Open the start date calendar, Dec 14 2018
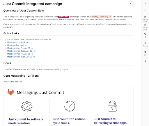The width and height of the screenshot is (149, 126). (x=145, y=17)
